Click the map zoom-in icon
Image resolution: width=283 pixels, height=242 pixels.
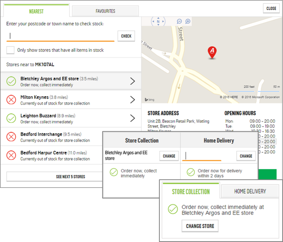point(188,21)
